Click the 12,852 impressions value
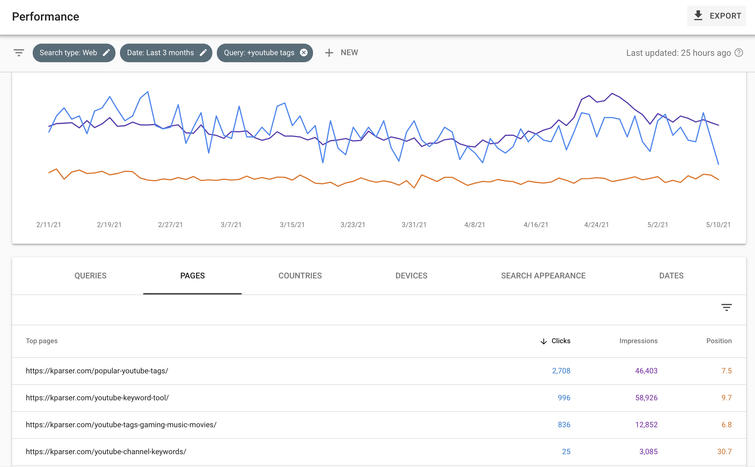 tap(646, 425)
